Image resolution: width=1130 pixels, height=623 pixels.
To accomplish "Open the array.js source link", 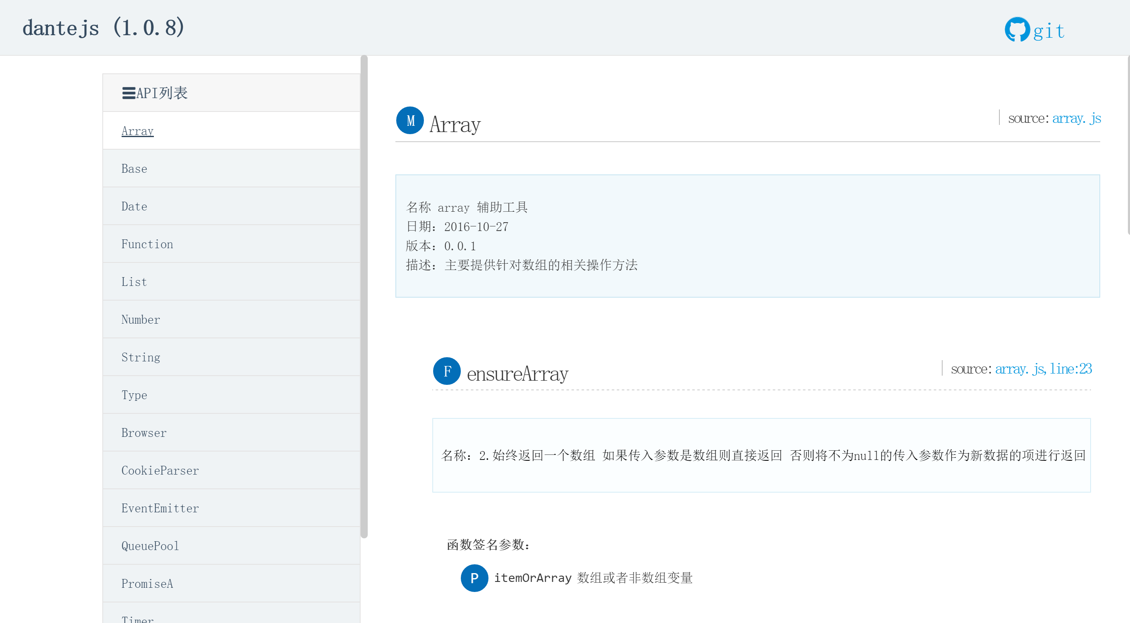I will [x=1076, y=118].
